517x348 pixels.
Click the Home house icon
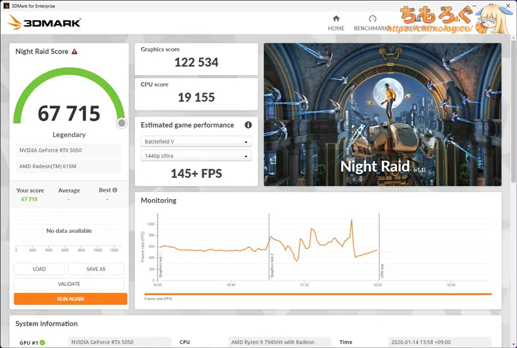[x=336, y=19]
